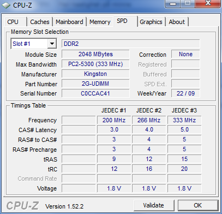This screenshot has width=222, height=214.
Task: Select the 2048 MBytes module size value
Action: click(95, 54)
